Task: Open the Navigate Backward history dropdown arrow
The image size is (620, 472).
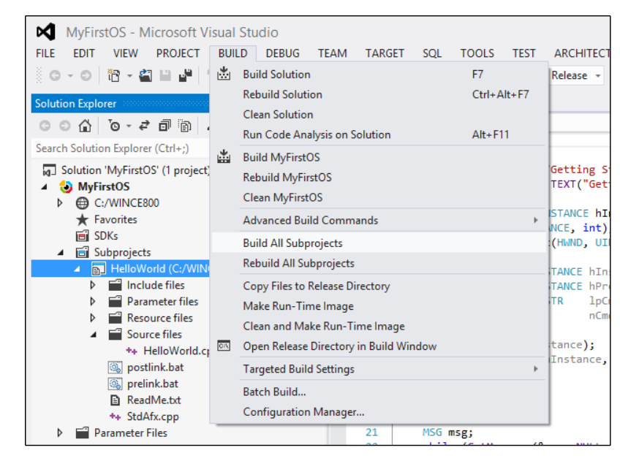Action: coord(70,75)
